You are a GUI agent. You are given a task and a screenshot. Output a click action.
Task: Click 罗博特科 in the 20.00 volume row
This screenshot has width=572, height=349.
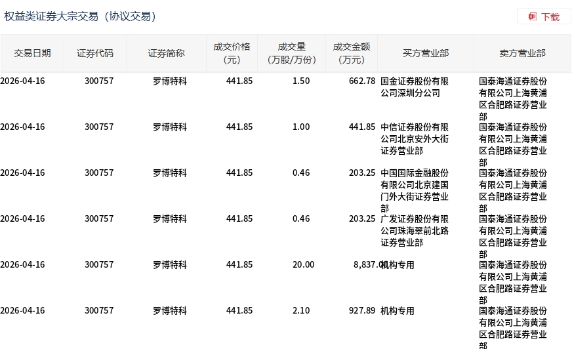(x=170, y=265)
